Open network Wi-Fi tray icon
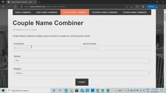Viewport: 166px width, 93px height. [x=141, y=90]
